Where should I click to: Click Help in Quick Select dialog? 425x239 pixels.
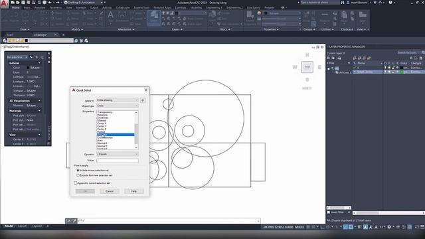point(134,191)
